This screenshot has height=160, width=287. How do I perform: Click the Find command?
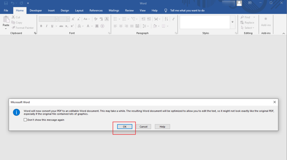[246, 17]
